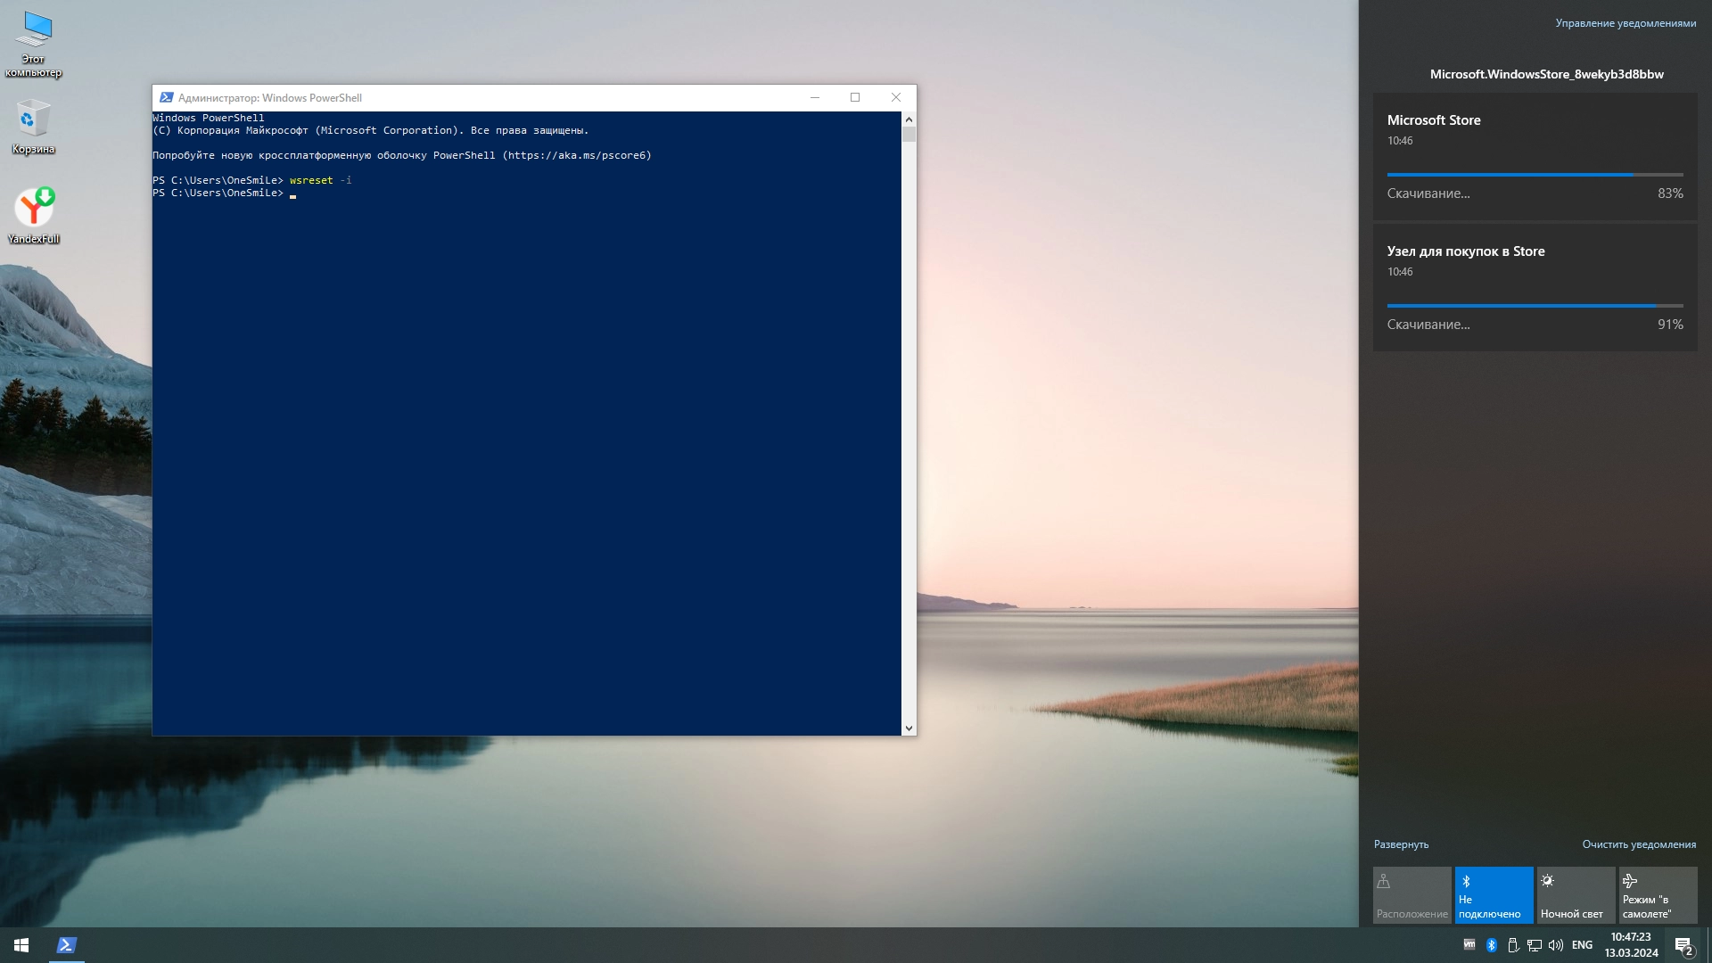This screenshot has width=1712, height=963.
Task: Enable Режим "в самолете" quick action
Action: [x=1658, y=895]
